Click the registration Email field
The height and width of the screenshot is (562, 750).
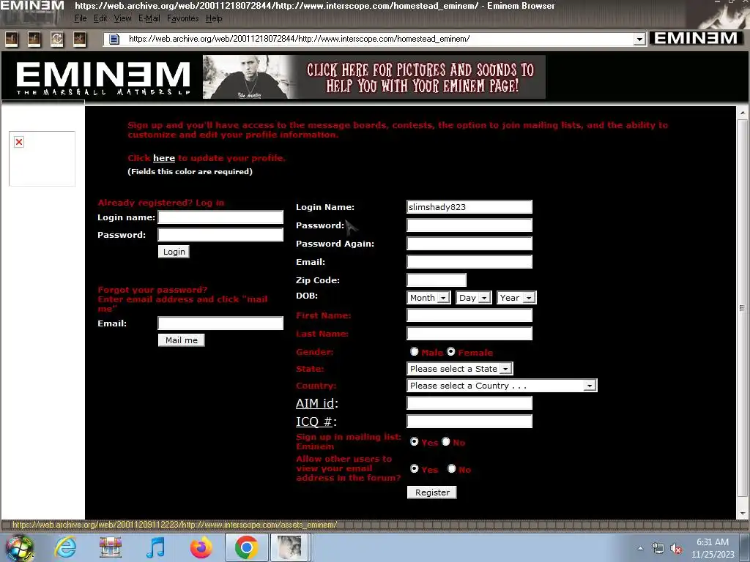469,261
